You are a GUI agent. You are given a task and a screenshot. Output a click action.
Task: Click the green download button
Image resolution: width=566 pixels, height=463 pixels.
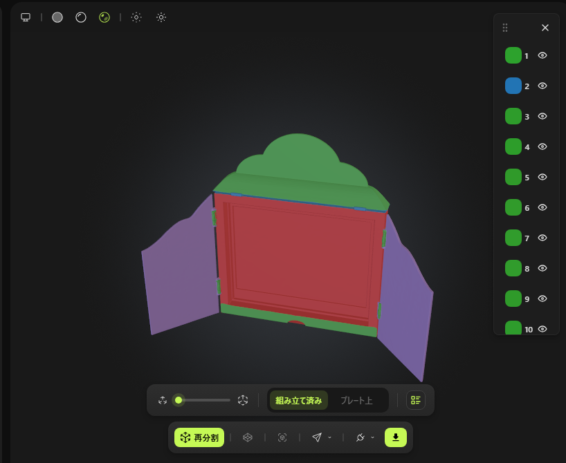396,437
